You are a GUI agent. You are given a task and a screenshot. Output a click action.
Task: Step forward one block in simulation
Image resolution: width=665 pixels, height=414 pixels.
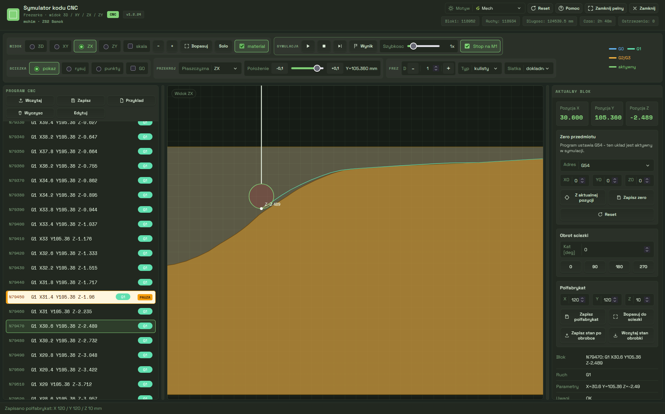340,46
